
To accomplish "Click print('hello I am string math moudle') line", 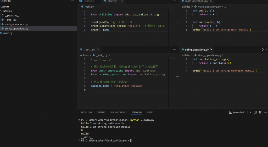I will click(x=222, y=30).
